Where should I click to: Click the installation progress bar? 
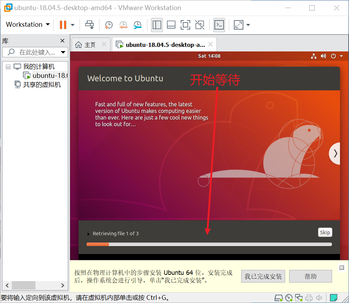click(209, 244)
